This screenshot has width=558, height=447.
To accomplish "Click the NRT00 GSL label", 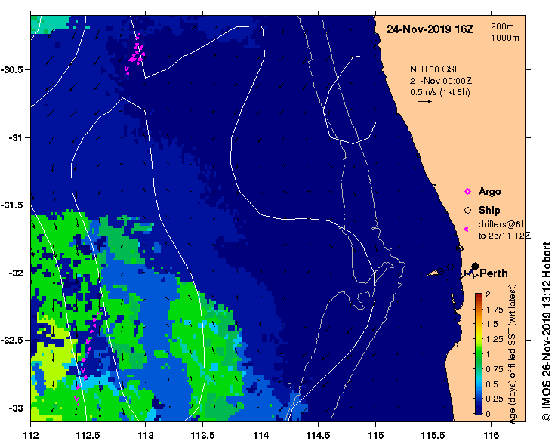I will [x=434, y=69].
